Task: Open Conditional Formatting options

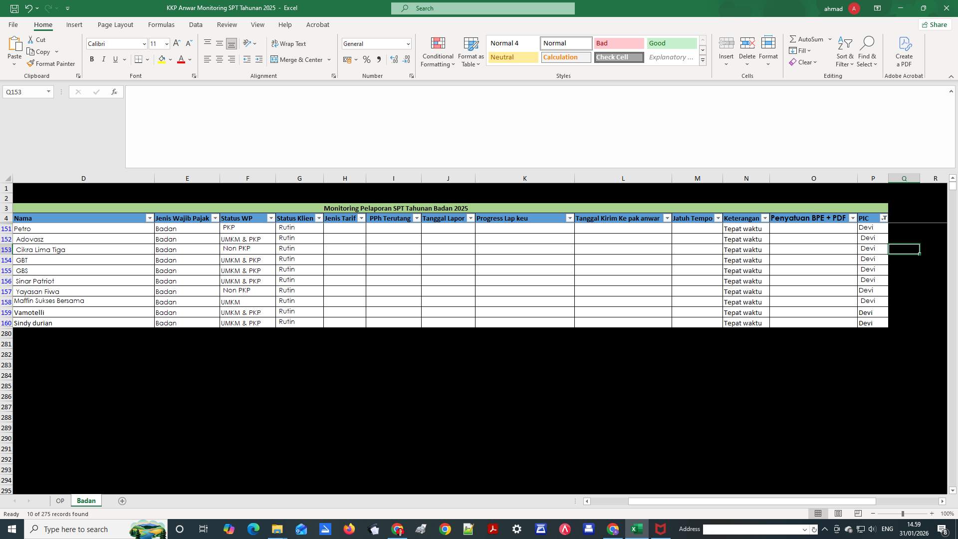Action: click(438, 52)
